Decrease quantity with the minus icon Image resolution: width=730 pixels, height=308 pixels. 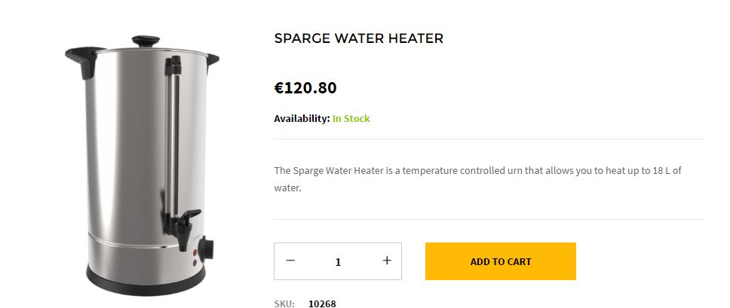290,261
